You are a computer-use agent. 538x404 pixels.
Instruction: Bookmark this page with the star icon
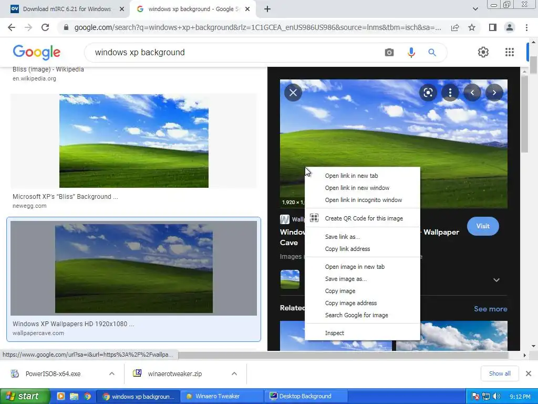pyautogui.click(x=472, y=27)
